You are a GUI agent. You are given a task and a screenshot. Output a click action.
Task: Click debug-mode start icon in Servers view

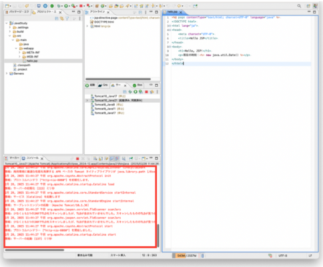tap(130, 91)
